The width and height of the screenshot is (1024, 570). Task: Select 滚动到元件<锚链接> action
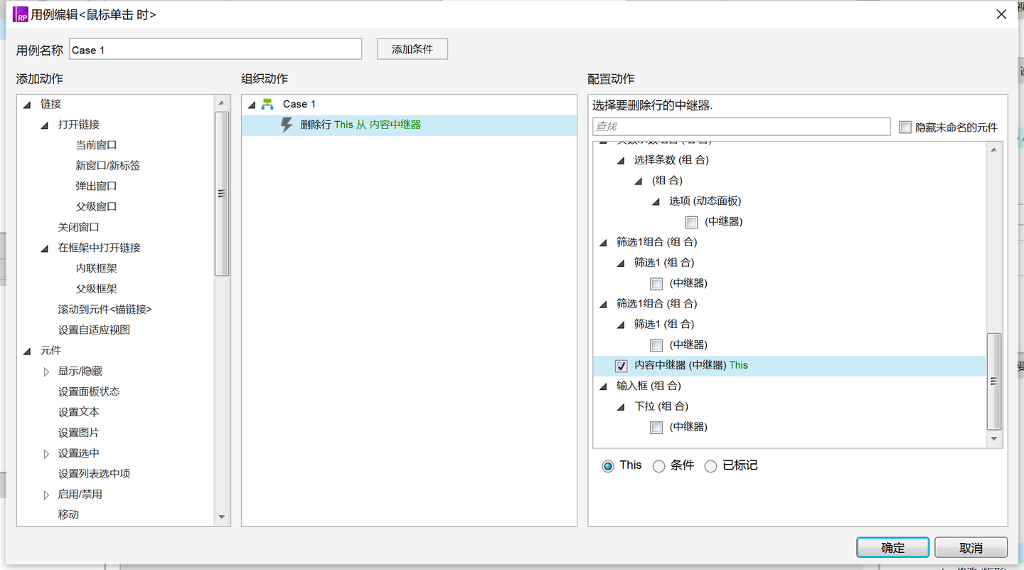tap(105, 310)
